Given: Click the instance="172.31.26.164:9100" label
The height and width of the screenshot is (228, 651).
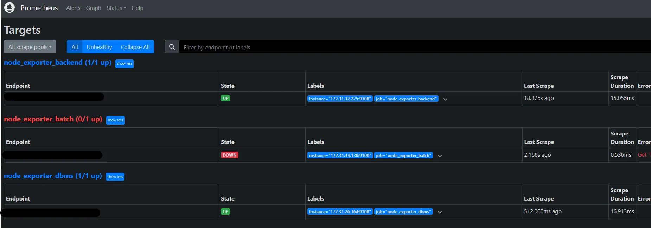Looking at the screenshot, I should click(340, 211).
